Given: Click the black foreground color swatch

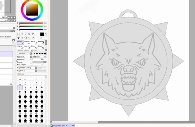Looking at the screenshot, I should coord(42,34).
